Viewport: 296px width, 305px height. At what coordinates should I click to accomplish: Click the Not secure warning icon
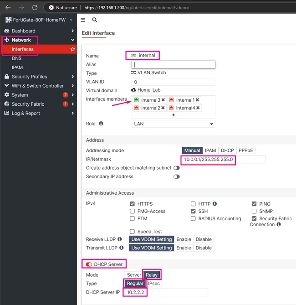click(x=51, y=8)
